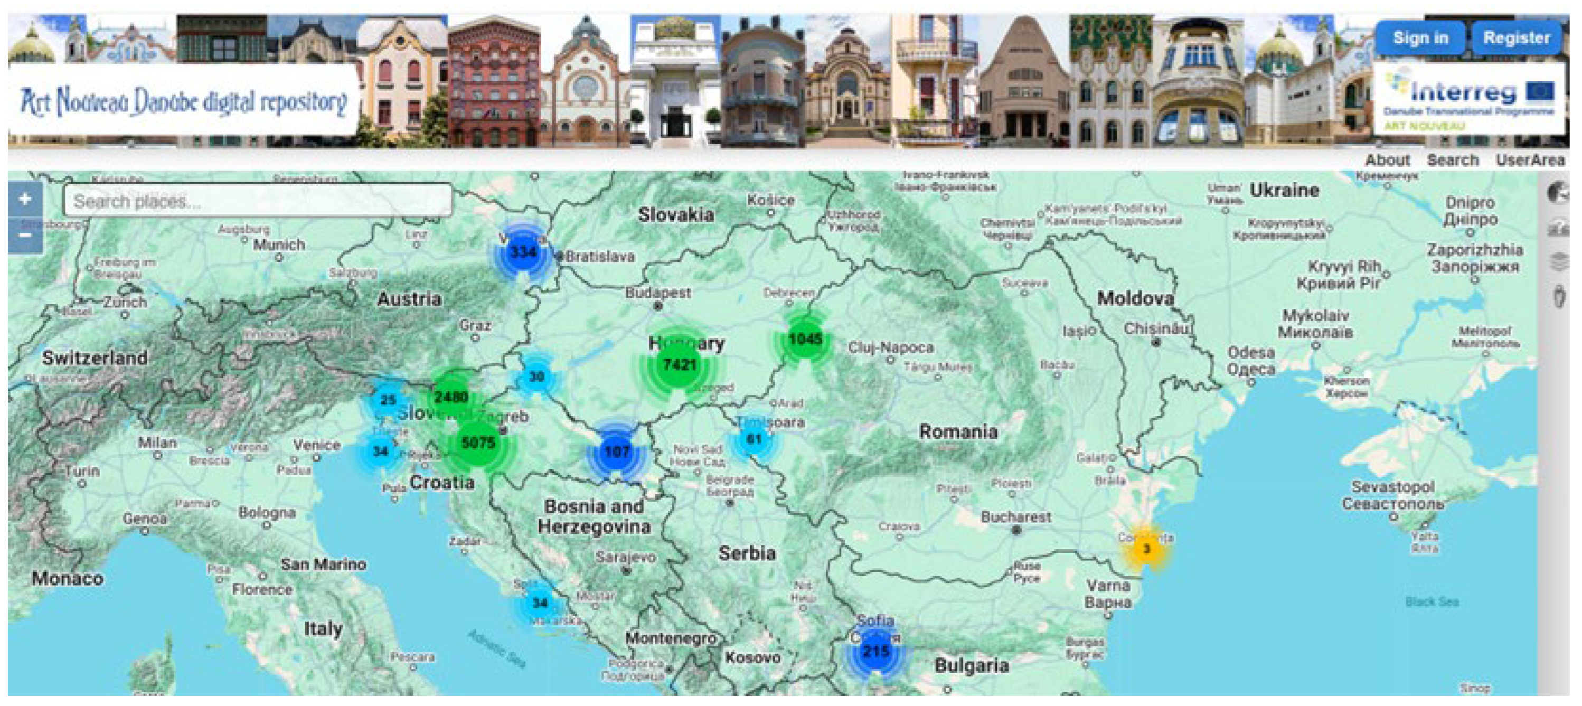
Task: Expand the 1045 cluster near Debrecen
Action: pos(805,339)
